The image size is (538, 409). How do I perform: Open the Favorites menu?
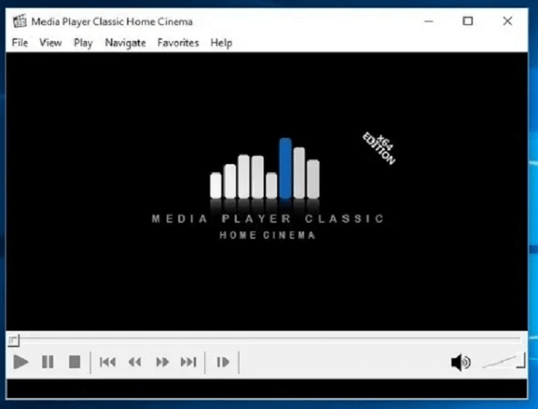pos(178,43)
